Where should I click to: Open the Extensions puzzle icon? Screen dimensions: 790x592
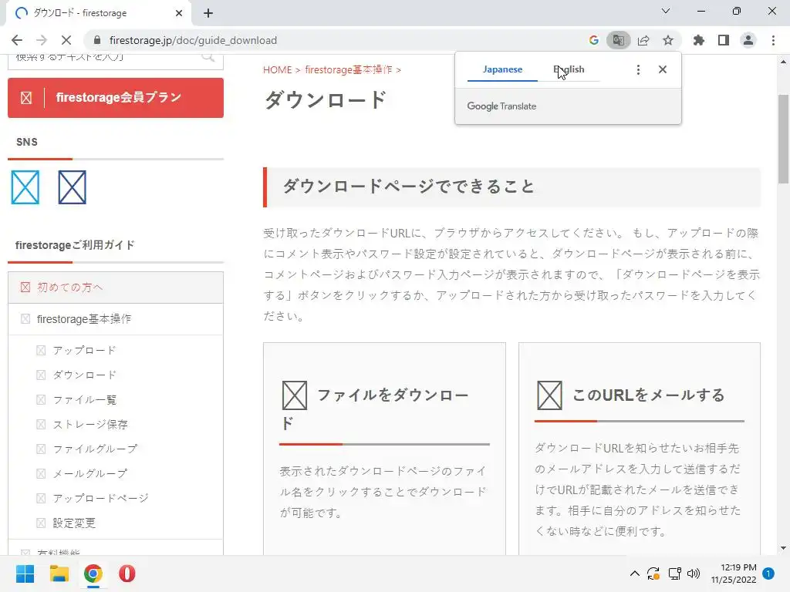699,40
